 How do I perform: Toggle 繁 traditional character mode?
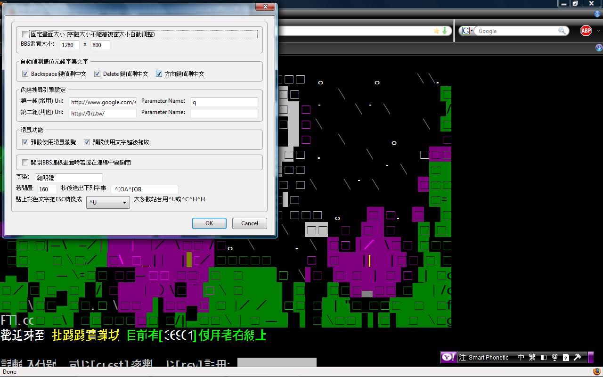click(532, 357)
